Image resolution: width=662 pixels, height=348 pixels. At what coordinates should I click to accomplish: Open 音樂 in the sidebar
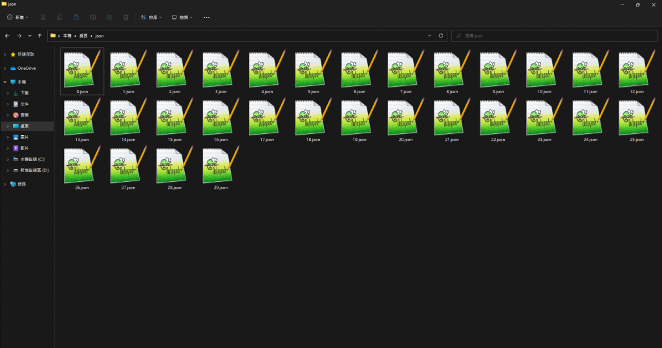(25, 115)
